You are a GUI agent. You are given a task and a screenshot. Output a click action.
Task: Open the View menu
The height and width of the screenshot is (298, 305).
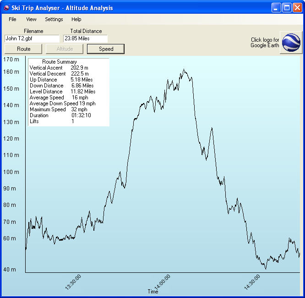31,19
